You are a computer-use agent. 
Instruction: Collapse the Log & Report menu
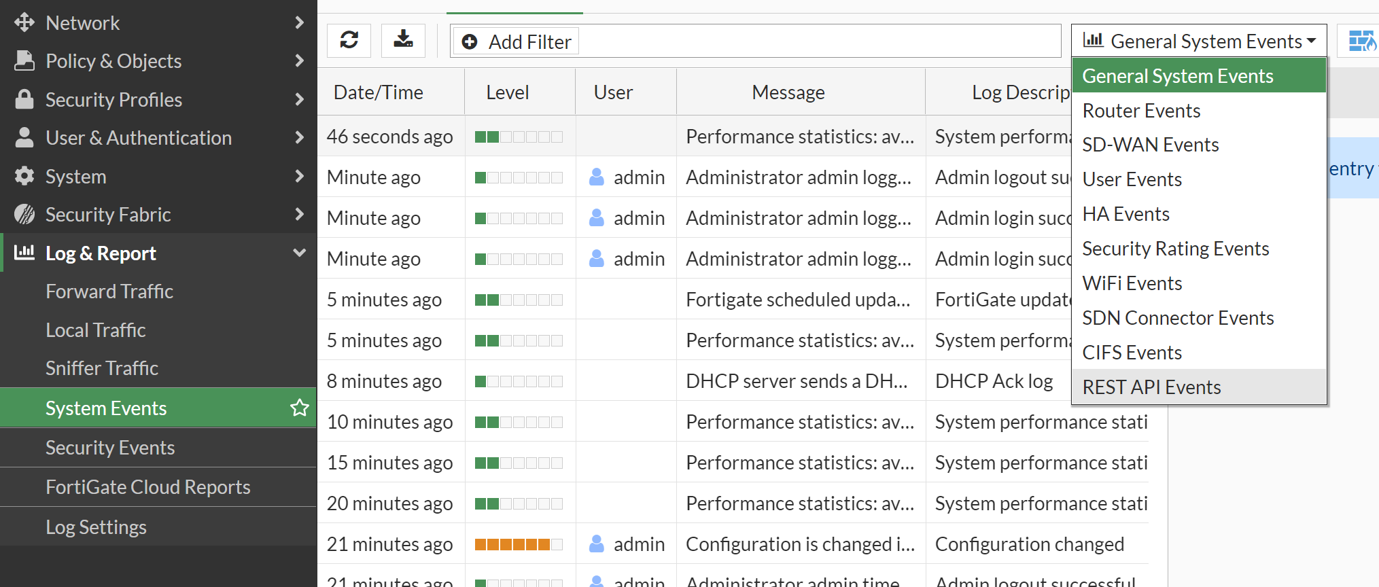pyautogui.click(x=299, y=253)
